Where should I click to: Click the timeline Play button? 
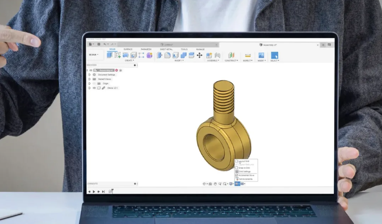pos(94,192)
